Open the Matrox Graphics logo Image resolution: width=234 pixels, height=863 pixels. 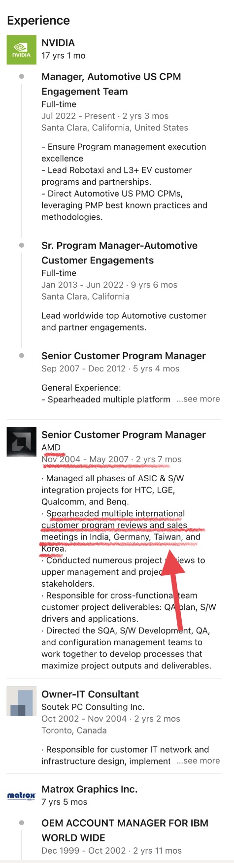click(x=21, y=796)
